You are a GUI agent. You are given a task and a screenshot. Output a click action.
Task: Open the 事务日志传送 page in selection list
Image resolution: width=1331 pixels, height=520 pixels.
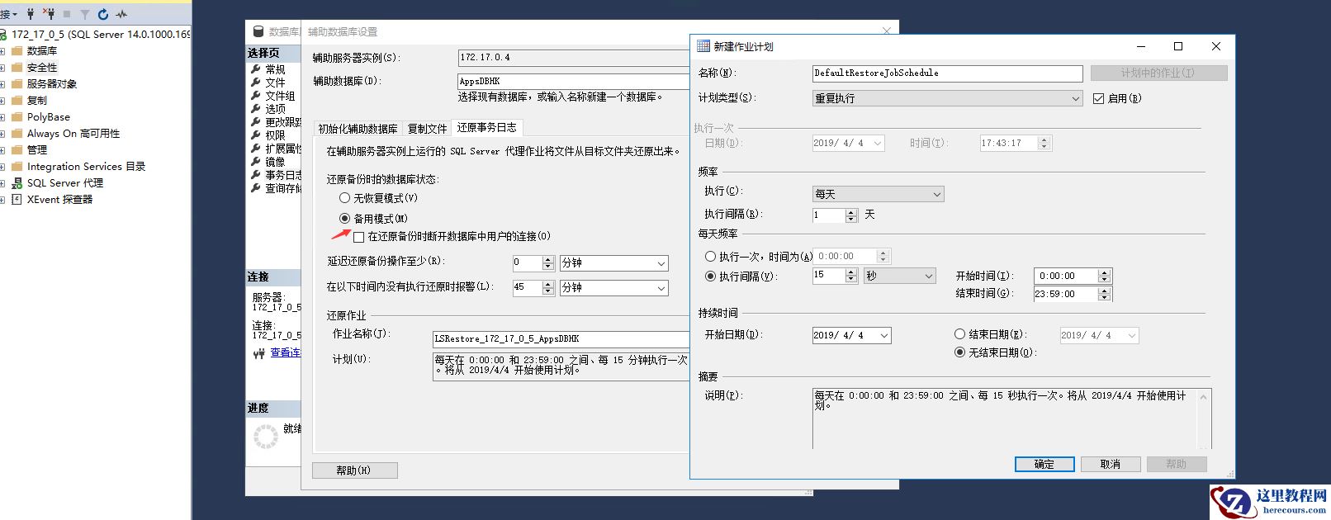click(x=283, y=175)
